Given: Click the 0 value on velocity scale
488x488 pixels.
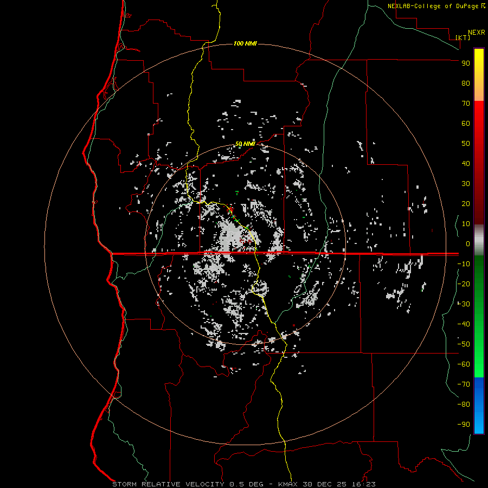Looking at the screenshot, I should [x=468, y=244].
